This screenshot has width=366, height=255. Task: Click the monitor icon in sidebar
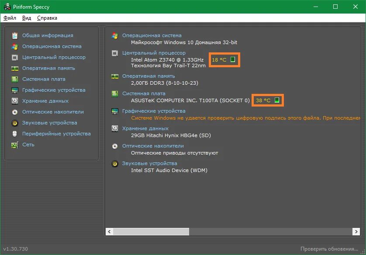(x=15, y=90)
